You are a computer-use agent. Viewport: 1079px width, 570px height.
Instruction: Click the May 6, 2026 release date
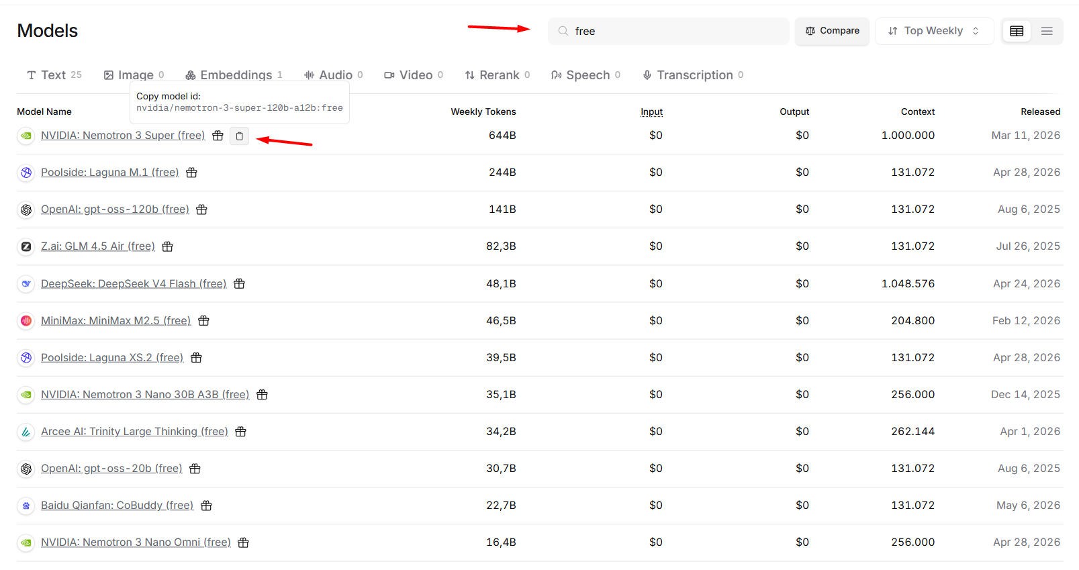1029,506
